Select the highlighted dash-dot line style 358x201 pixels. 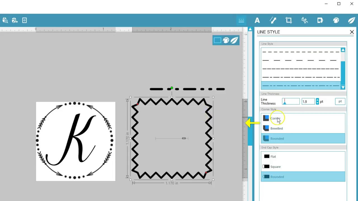[301, 85]
